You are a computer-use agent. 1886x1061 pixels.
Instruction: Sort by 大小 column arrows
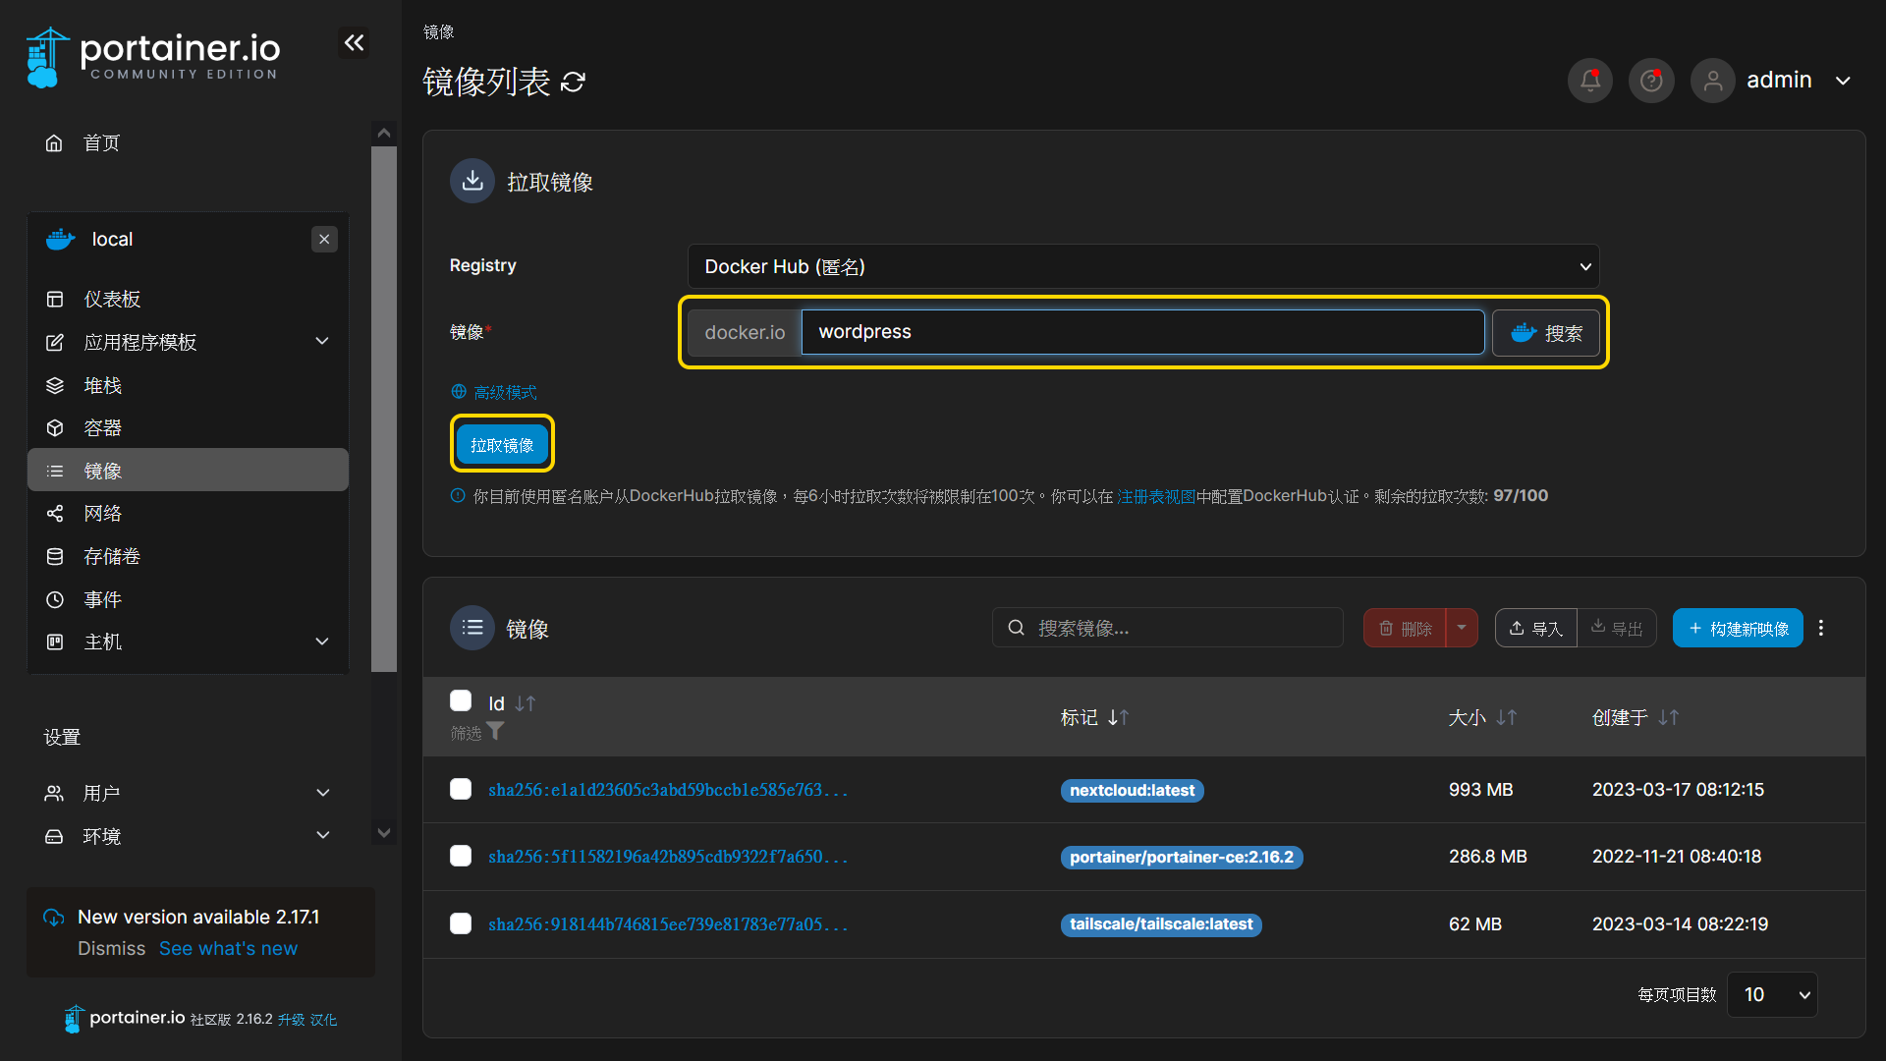pyautogui.click(x=1507, y=718)
